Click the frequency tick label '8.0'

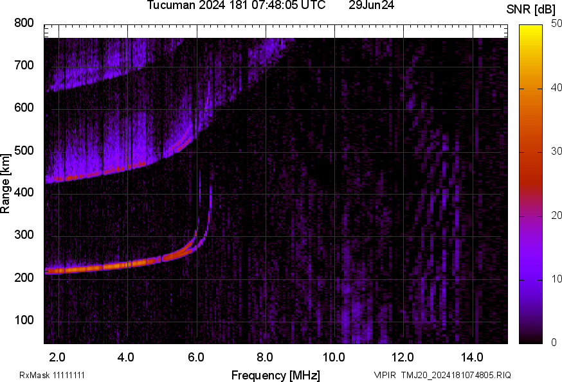point(265,357)
